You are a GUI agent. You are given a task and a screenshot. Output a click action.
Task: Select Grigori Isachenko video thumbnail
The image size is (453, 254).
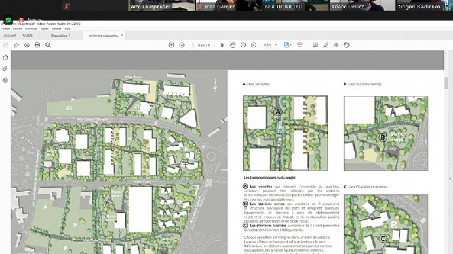[x=425, y=5]
